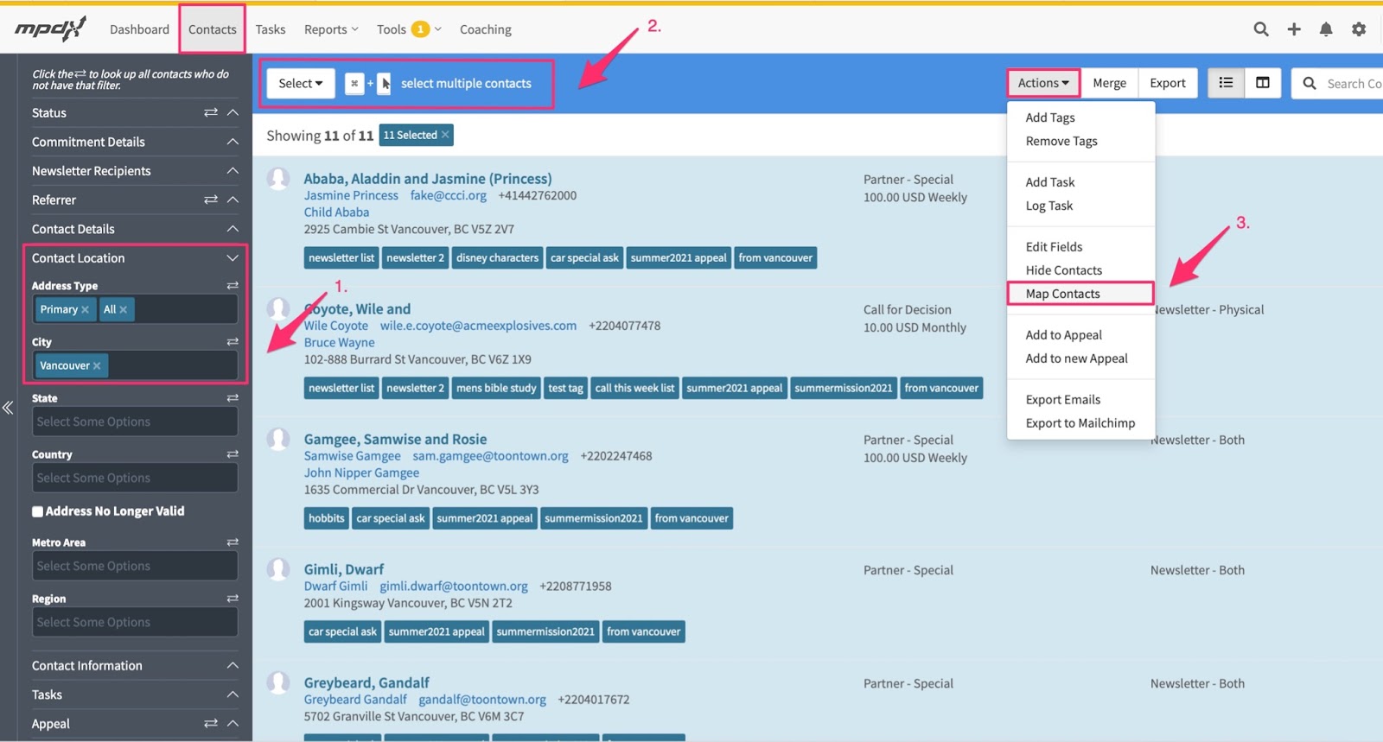Switch to list view layout
Image resolution: width=1383 pixels, height=742 pixels.
coord(1226,83)
